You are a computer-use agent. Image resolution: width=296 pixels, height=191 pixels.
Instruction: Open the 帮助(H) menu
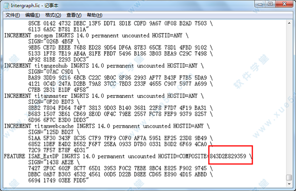pyautogui.click(x=94, y=15)
